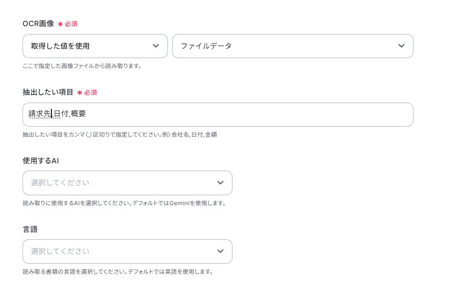Click the 抽出したい項目 field label

[x=48, y=92]
